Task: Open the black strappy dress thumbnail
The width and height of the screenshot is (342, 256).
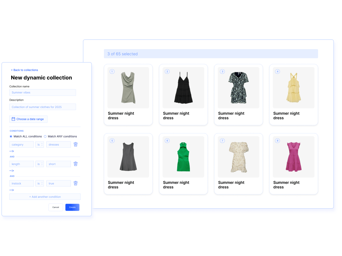Action: 184,88
